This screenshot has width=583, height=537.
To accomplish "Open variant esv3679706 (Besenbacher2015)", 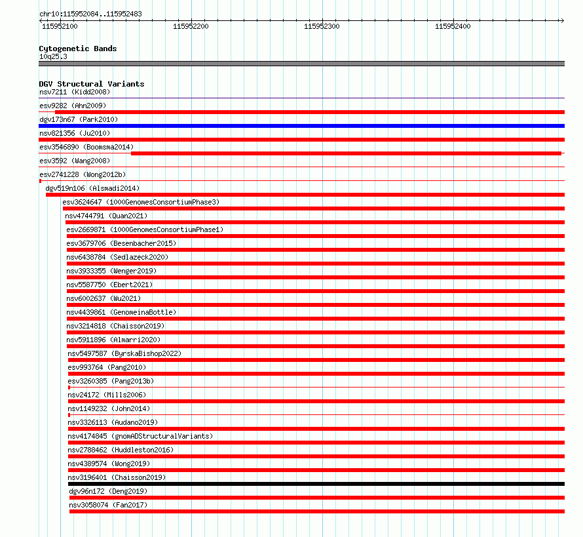I will point(121,243).
